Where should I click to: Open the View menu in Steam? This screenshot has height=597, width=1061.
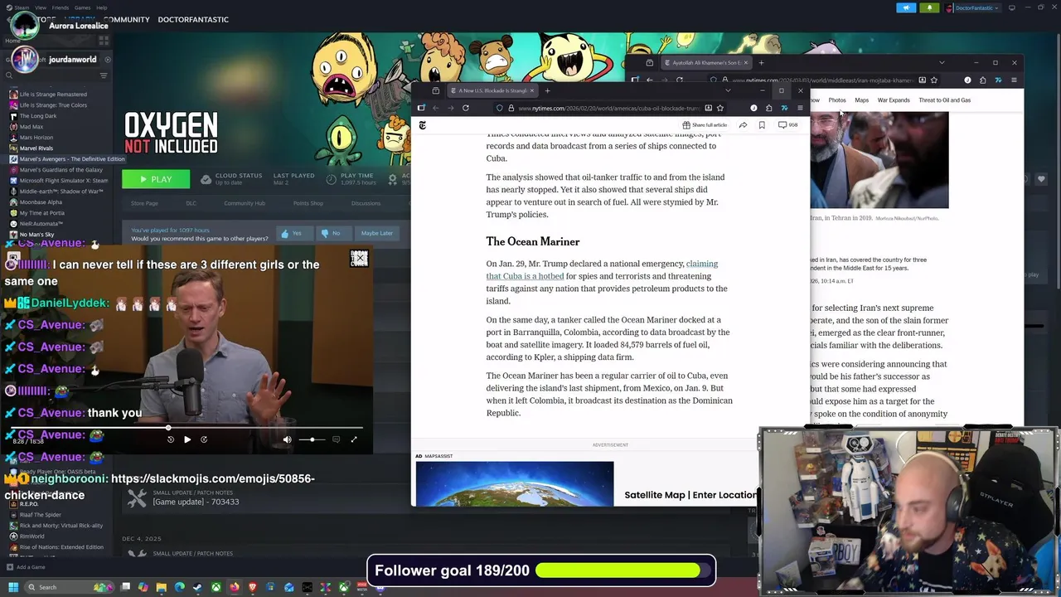coord(41,7)
